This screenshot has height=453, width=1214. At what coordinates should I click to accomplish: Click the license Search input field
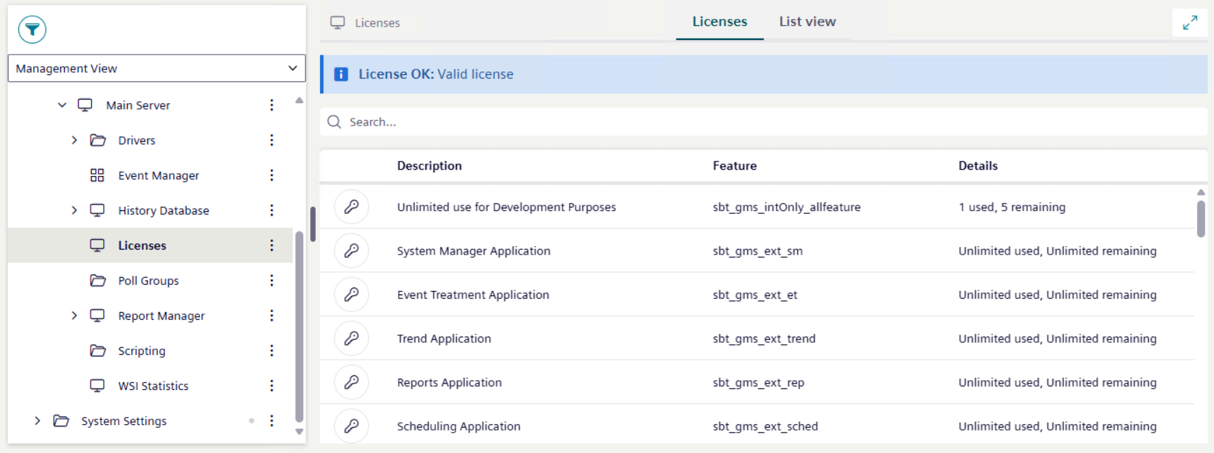tap(763, 122)
